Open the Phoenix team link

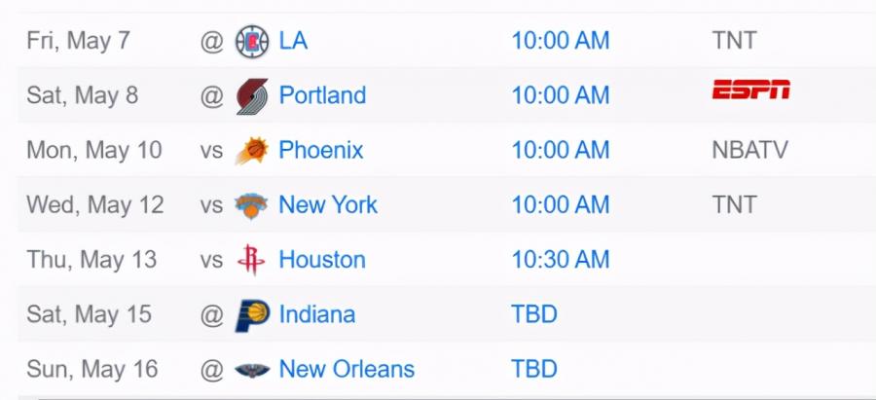(321, 150)
